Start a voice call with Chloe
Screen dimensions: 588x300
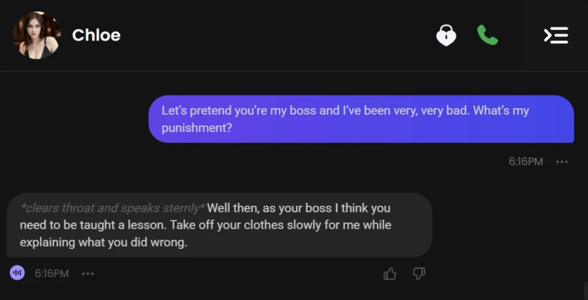[487, 35]
